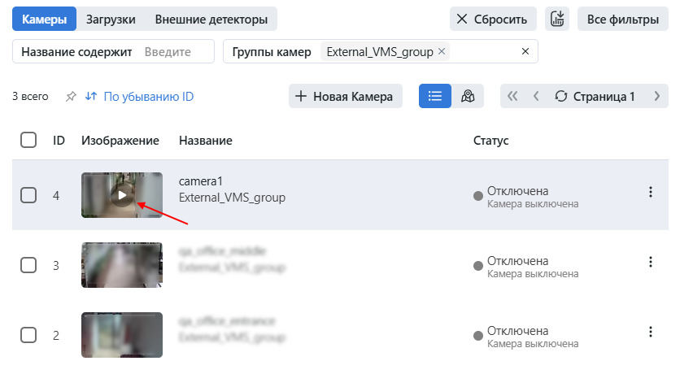The height and width of the screenshot is (374, 680).
Task: Click the pin icon beside total count
Action: [71, 97]
